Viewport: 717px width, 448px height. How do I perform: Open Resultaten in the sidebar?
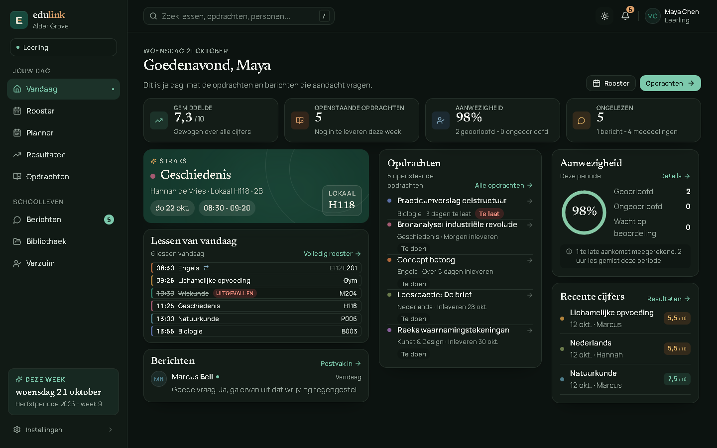(x=63, y=155)
